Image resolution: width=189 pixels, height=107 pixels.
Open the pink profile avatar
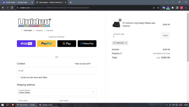pos(182,8)
